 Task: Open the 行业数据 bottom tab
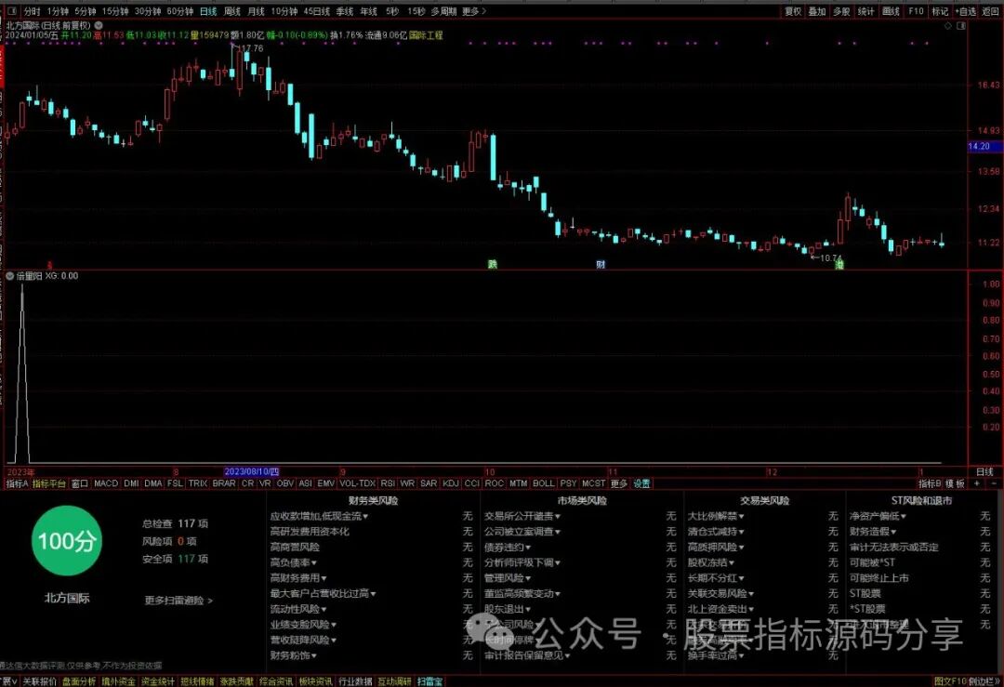tap(355, 681)
